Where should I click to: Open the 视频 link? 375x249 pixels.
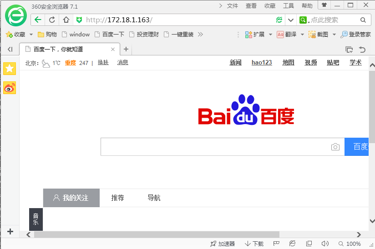[311, 63]
